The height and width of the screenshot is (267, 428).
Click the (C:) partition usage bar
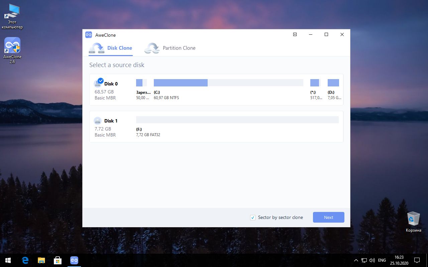click(228, 83)
